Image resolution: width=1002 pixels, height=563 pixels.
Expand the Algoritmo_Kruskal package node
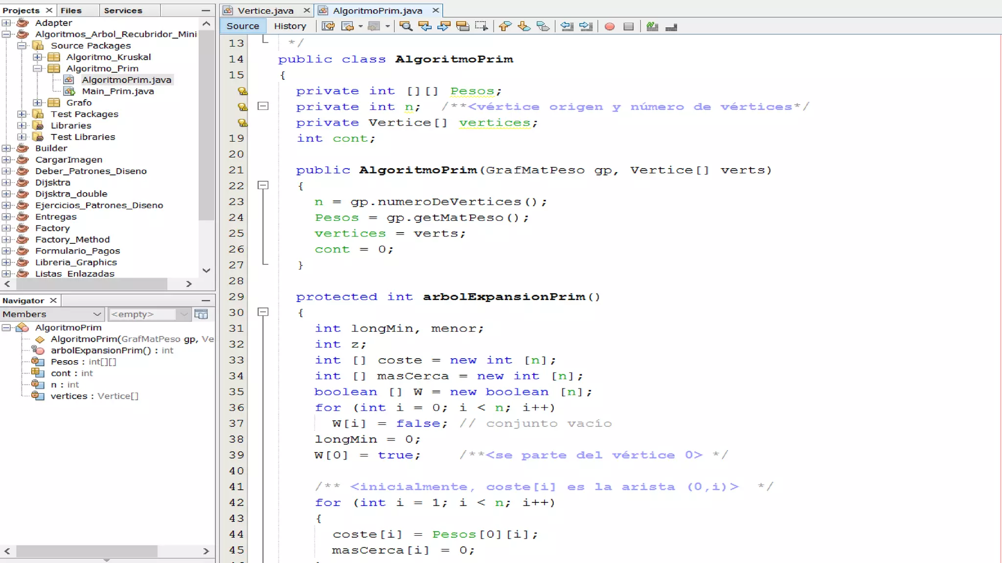38,57
